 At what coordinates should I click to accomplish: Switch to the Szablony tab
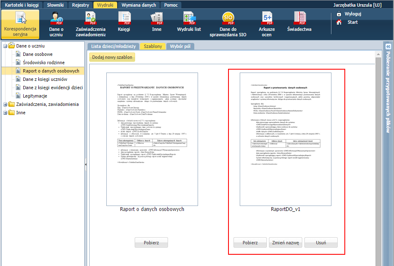pos(153,46)
